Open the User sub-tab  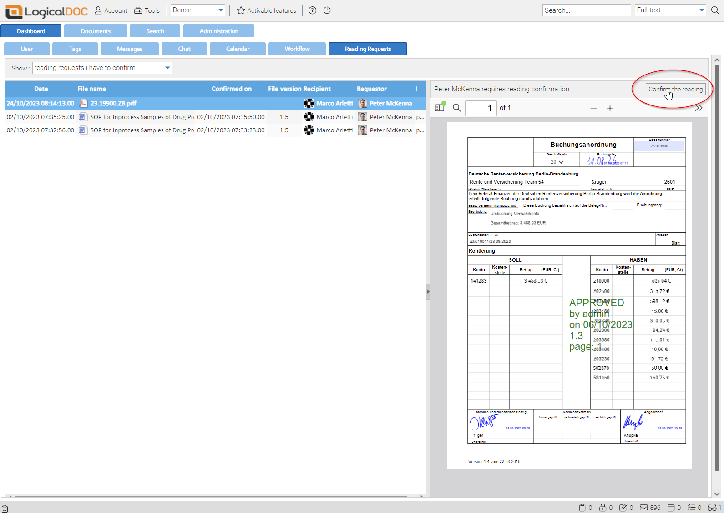pyautogui.click(x=27, y=49)
